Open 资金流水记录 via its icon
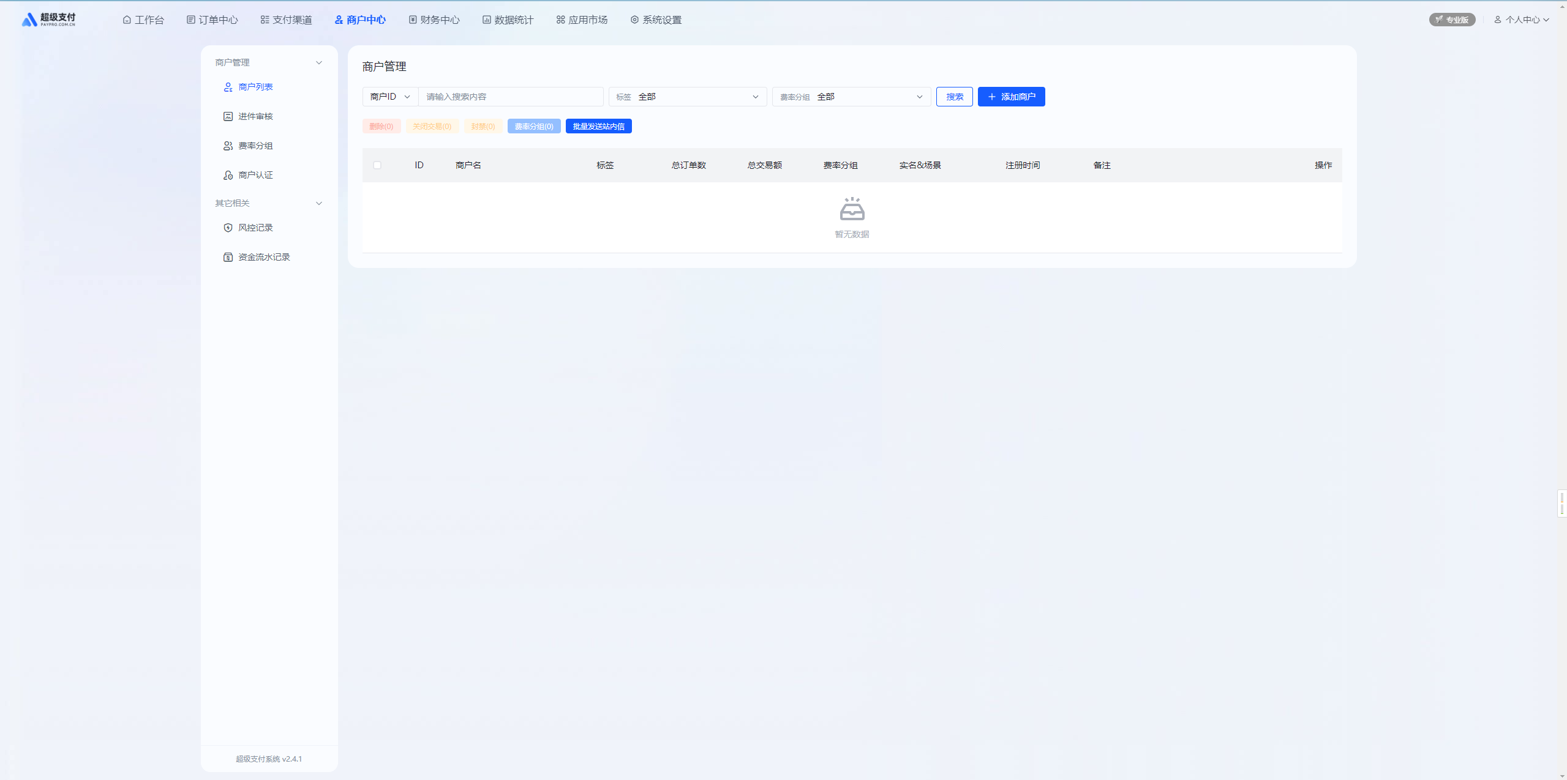 pos(228,257)
